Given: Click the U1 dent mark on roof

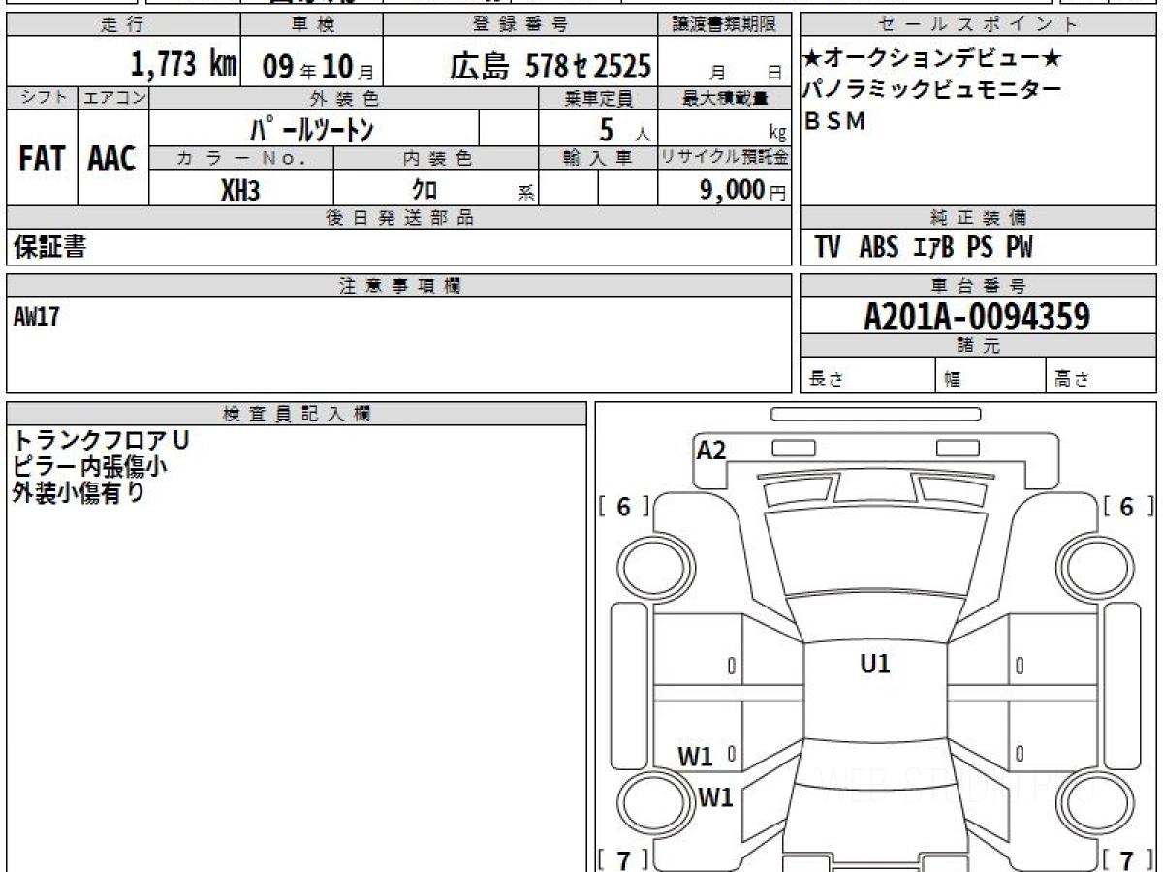Looking at the screenshot, I should (874, 664).
